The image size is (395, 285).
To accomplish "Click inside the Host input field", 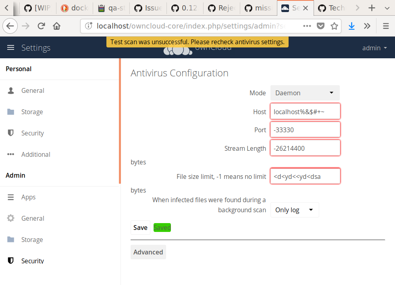I will pos(305,111).
